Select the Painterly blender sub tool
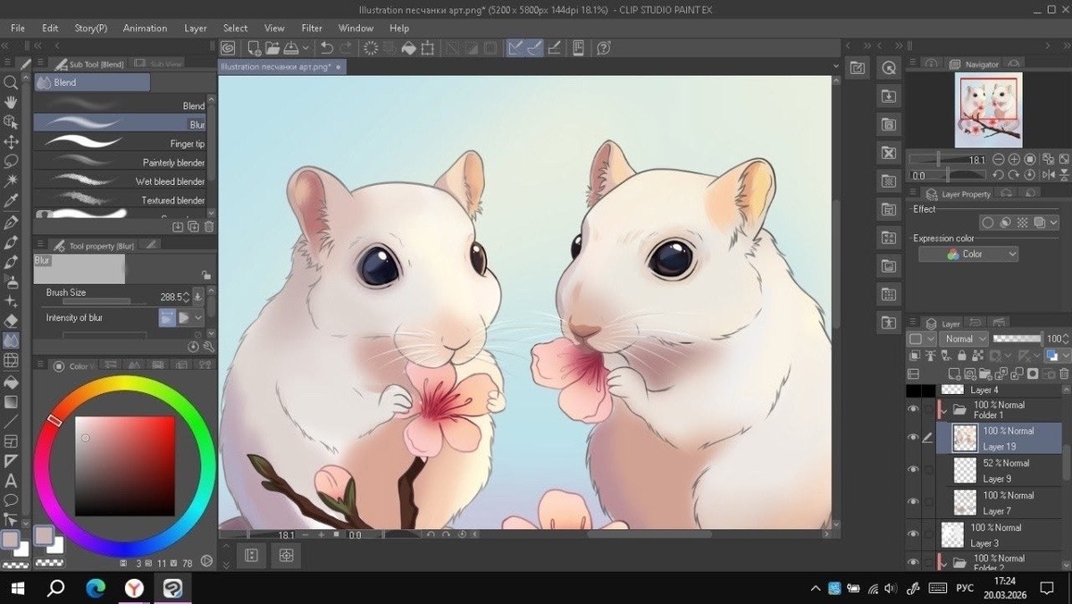The width and height of the screenshot is (1072, 604). (120, 162)
